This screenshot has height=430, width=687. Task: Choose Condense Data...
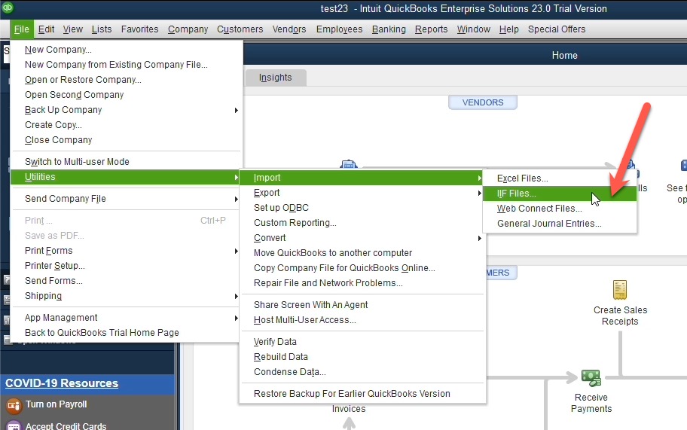pos(362,372)
